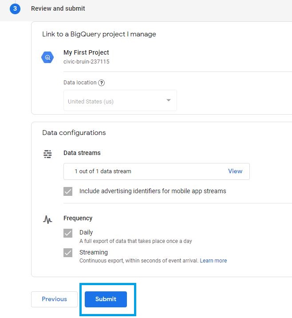Submit the BigQuery link configuration
The height and width of the screenshot is (318, 292).
click(106, 299)
